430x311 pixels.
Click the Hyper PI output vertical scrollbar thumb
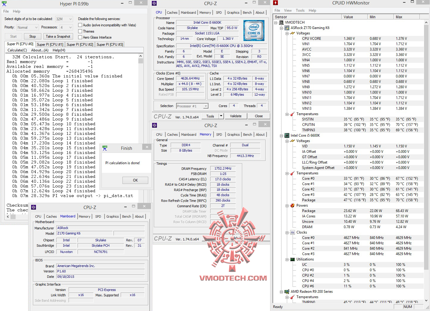[141, 61]
